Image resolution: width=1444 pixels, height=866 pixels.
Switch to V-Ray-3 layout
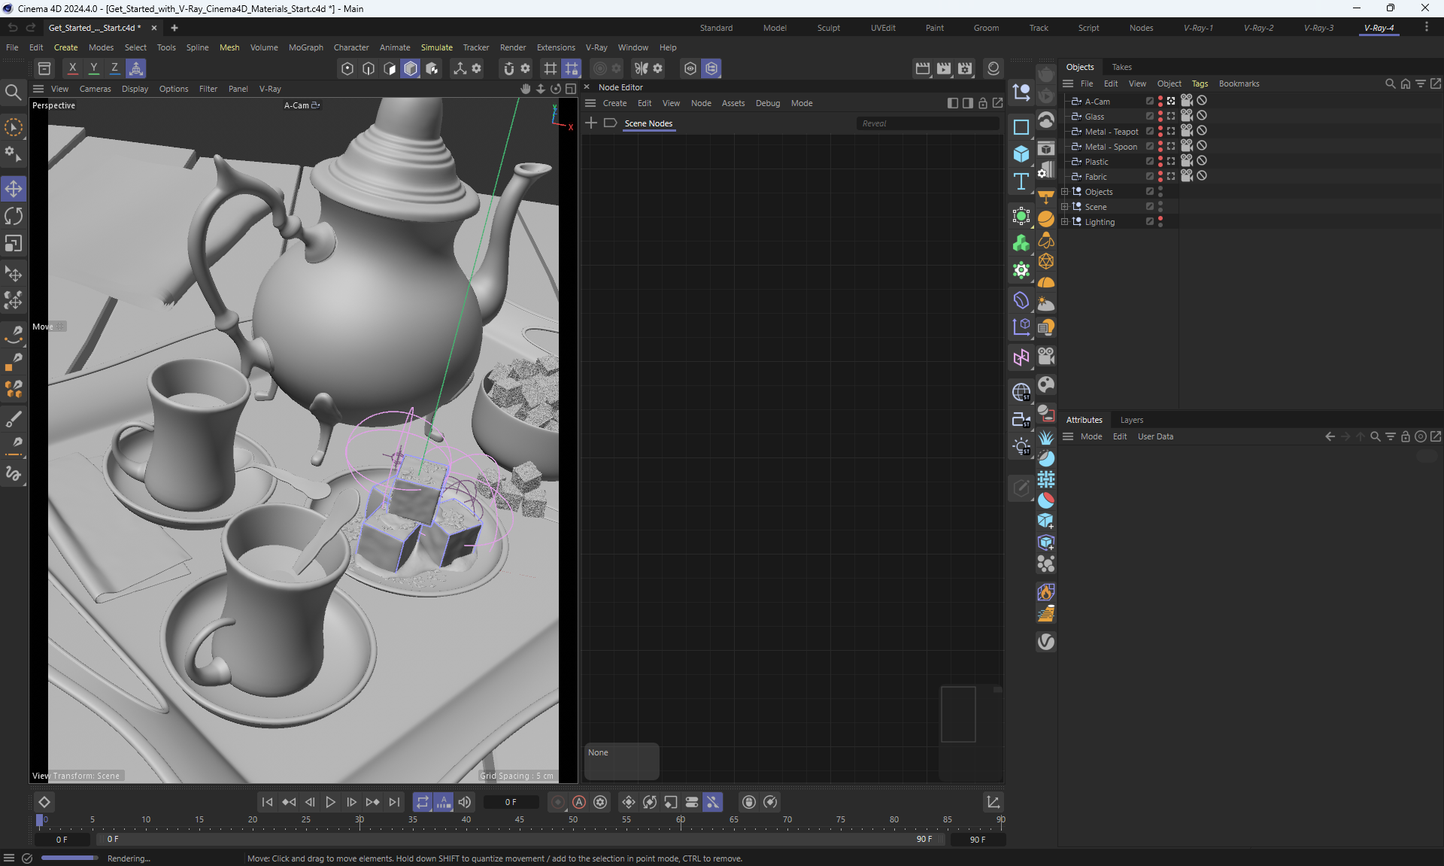point(1318,28)
